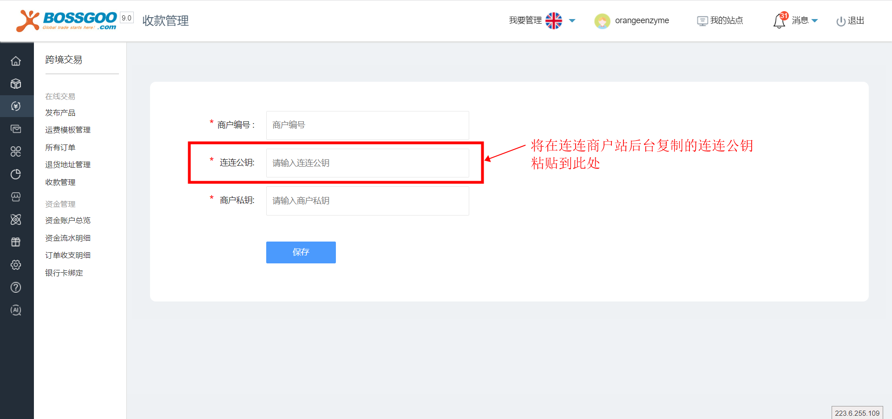Viewport: 892px width, 419px height.
Task: Click the Bossgoo logo
Action: click(66, 20)
